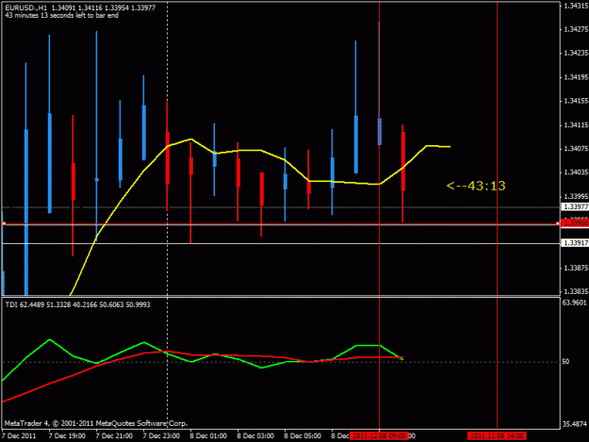Click the TDI level 50 axis label
This screenshot has height=442, width=589.
[x=565, y=361]
